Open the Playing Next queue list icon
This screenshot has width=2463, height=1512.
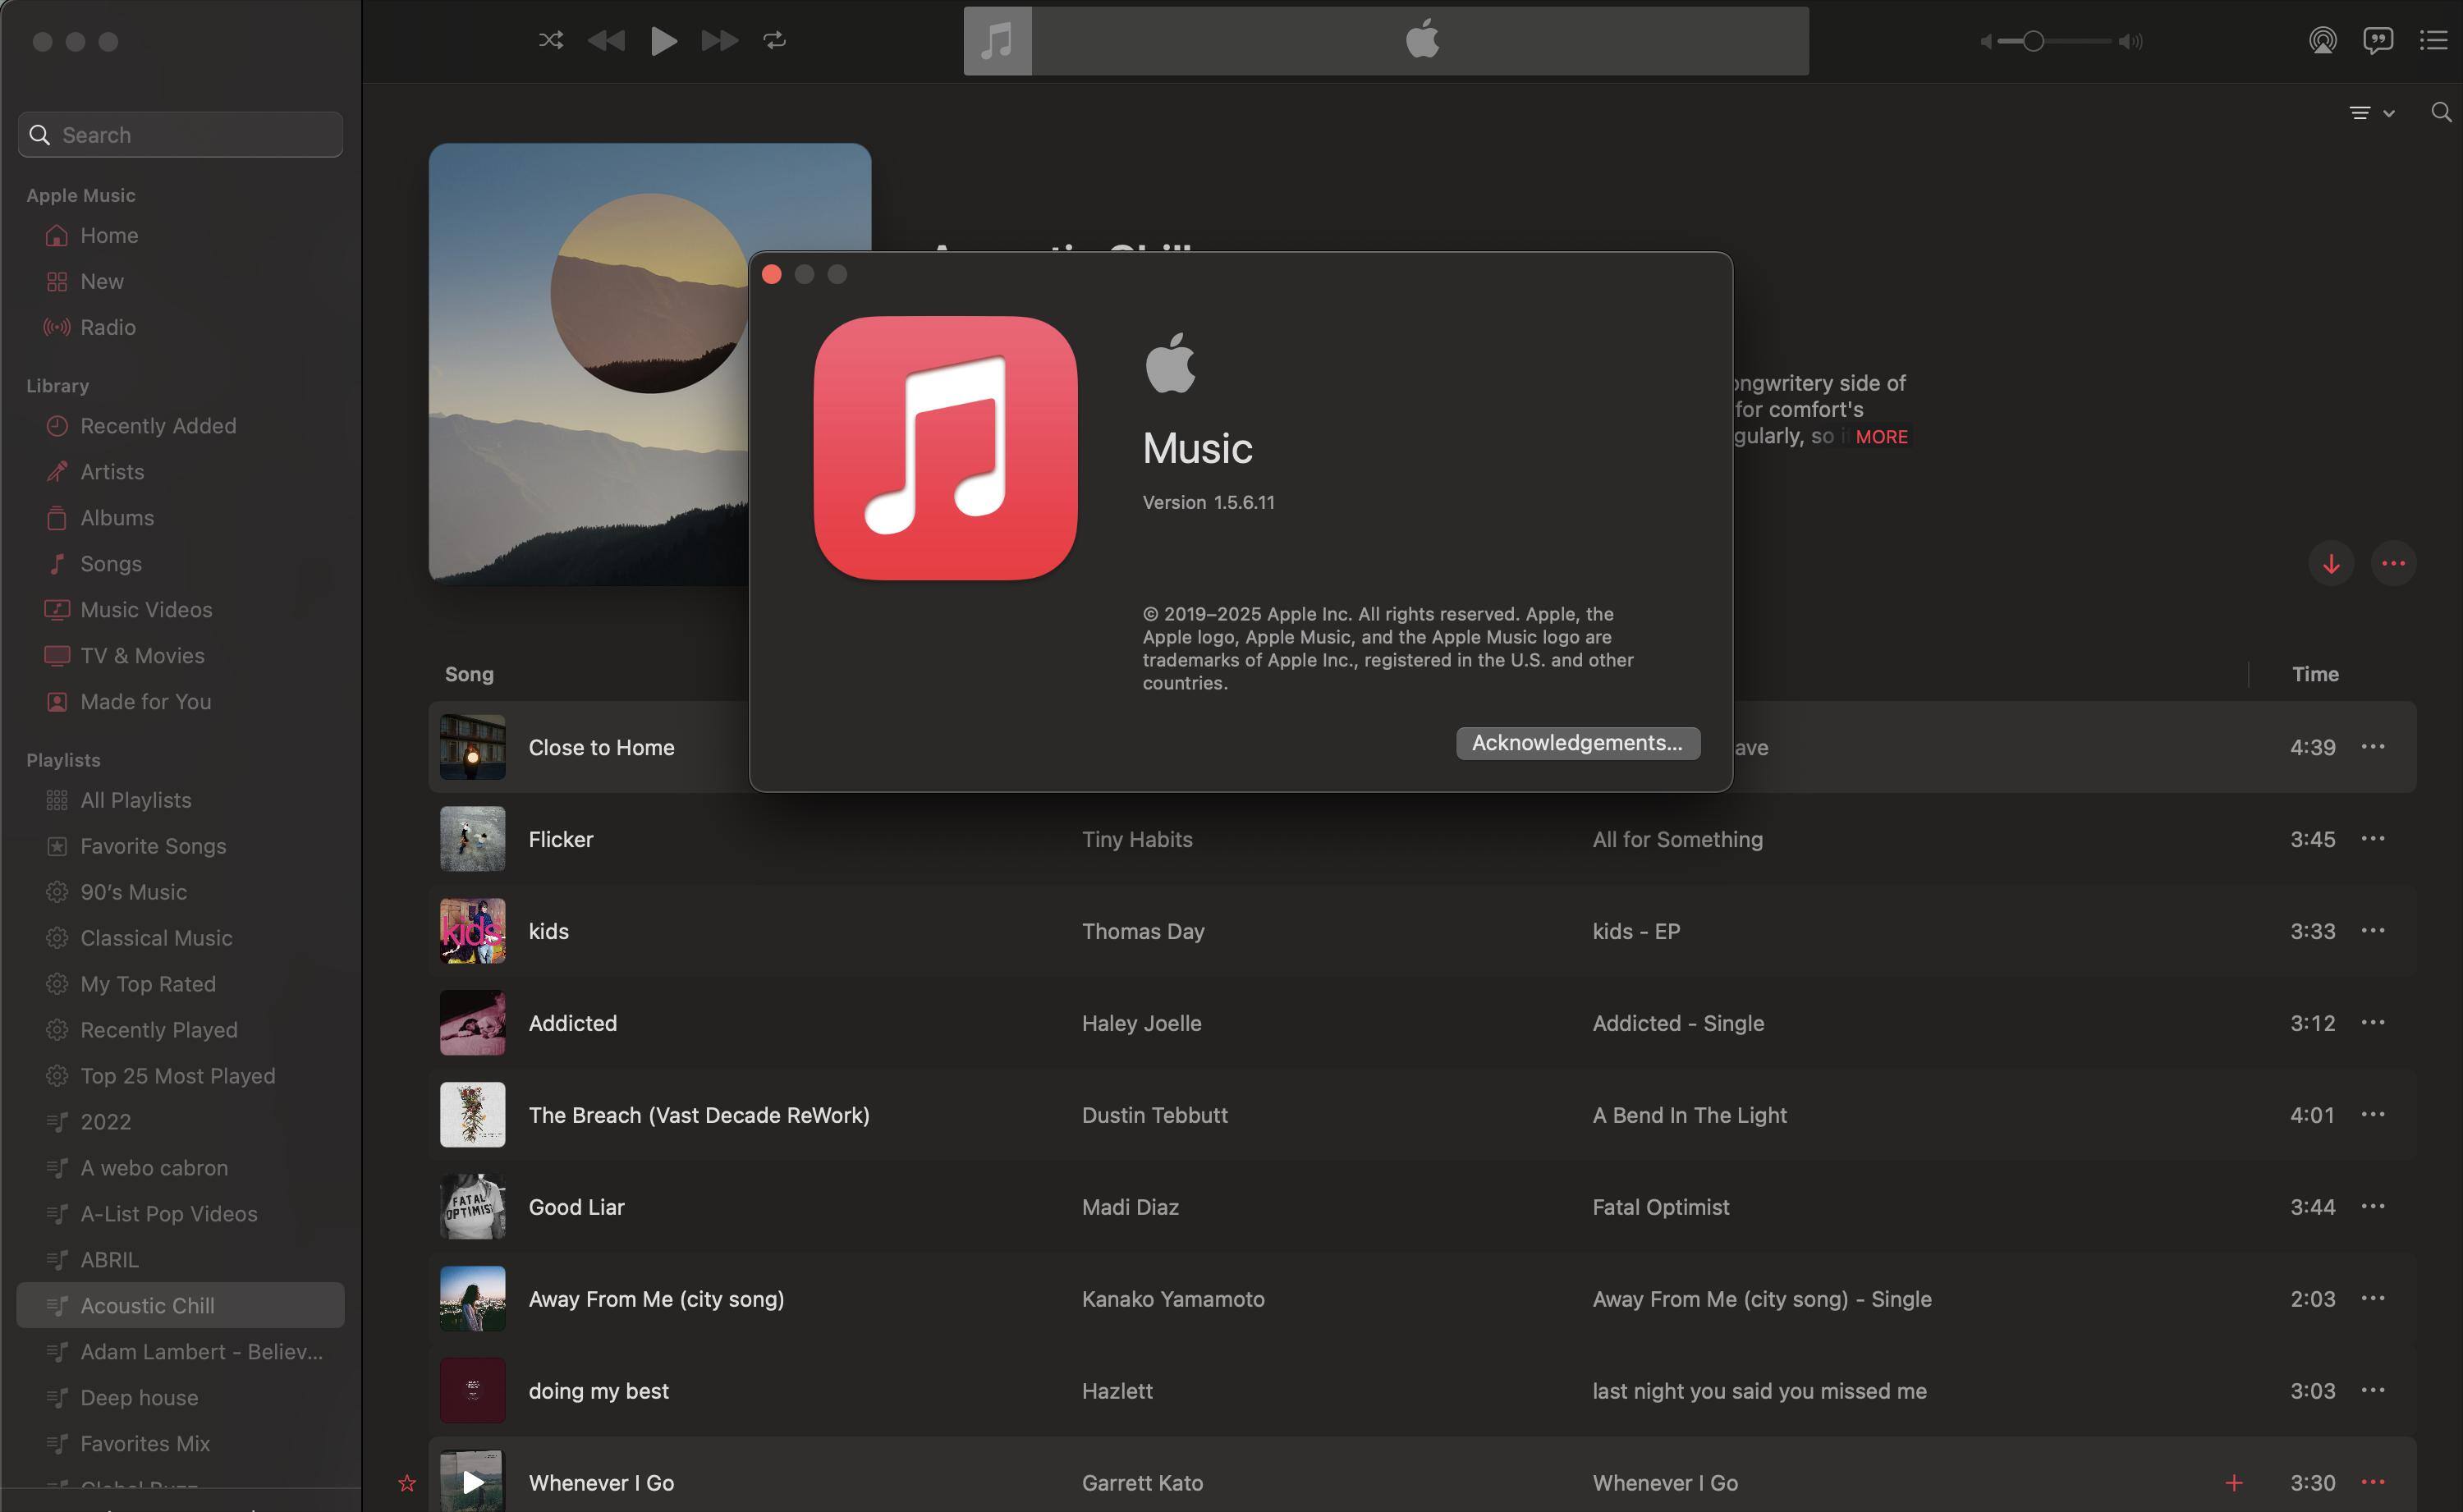2433,41
